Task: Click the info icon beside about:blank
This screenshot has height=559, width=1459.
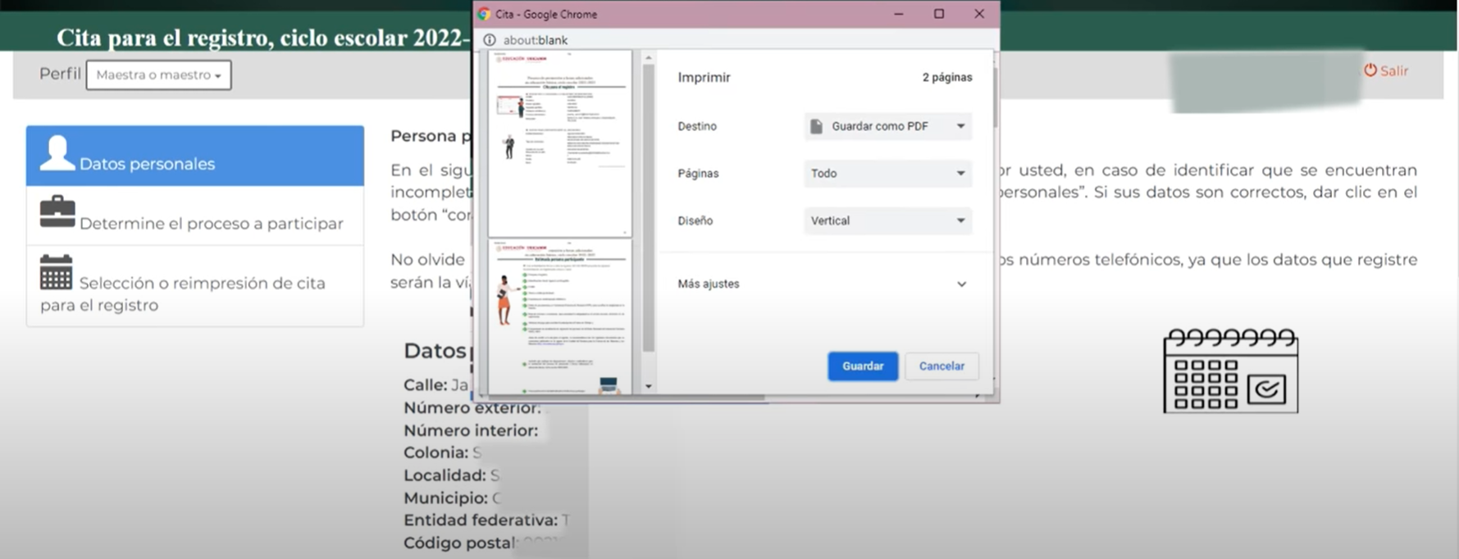Action: [490, 40]
